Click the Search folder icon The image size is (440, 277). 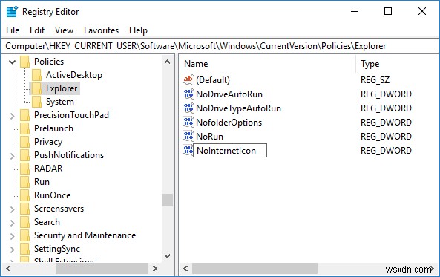[24, 222]
